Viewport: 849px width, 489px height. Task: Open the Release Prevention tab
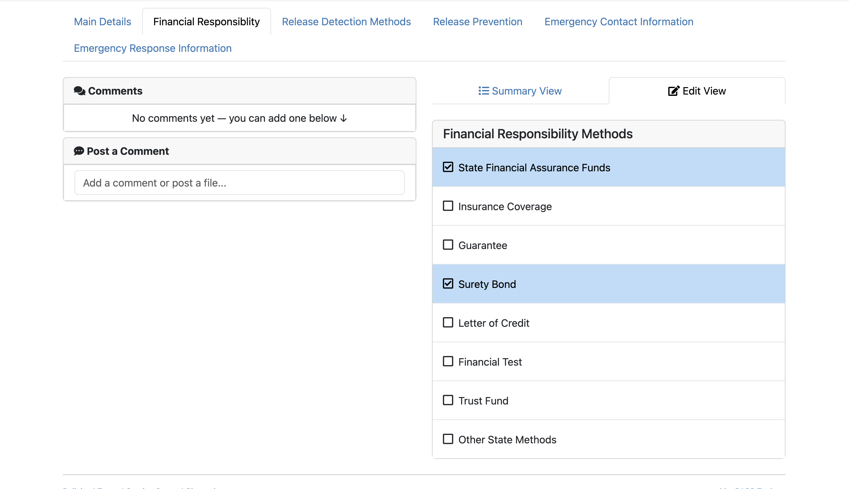477,21
